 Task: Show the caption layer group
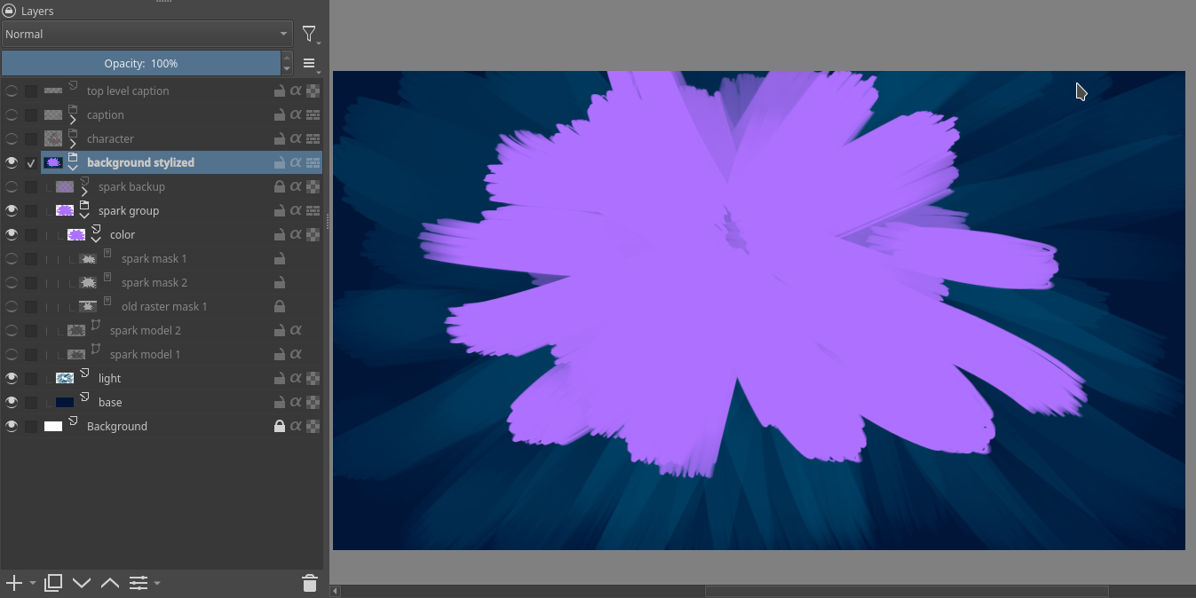point(12,115)
